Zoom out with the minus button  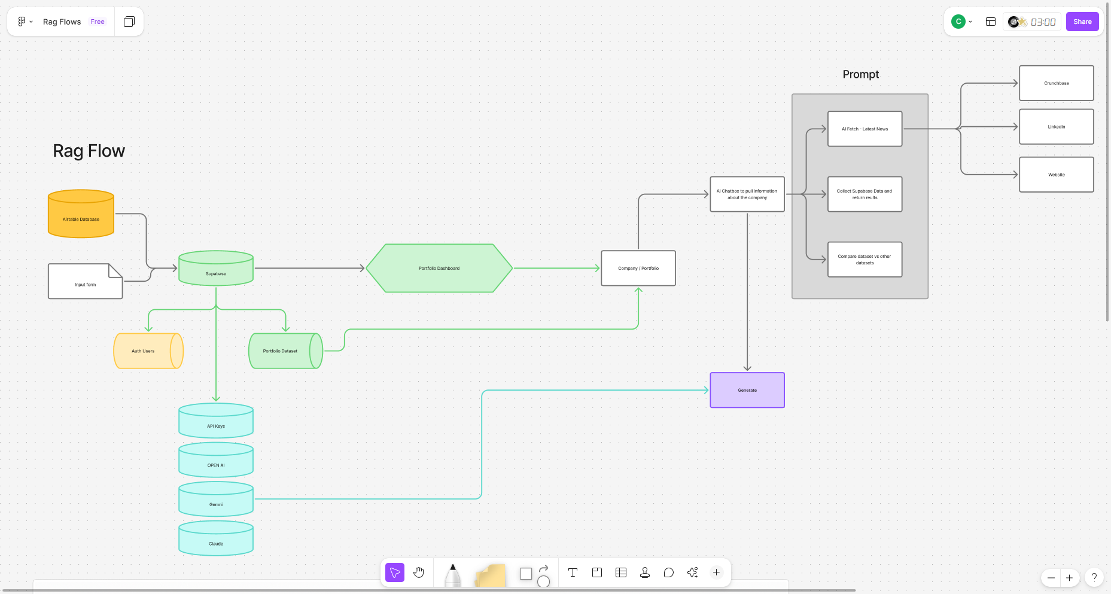[x=1051, y=578]
